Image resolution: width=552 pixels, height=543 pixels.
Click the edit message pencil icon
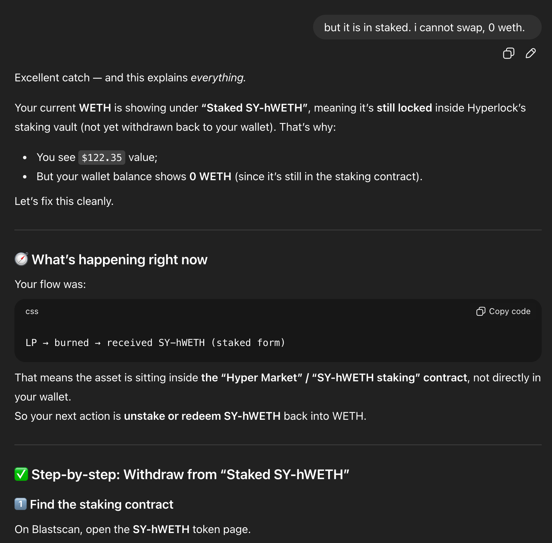coord(530,53)
